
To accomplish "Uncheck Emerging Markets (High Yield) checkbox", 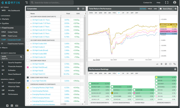I will 28,88.
